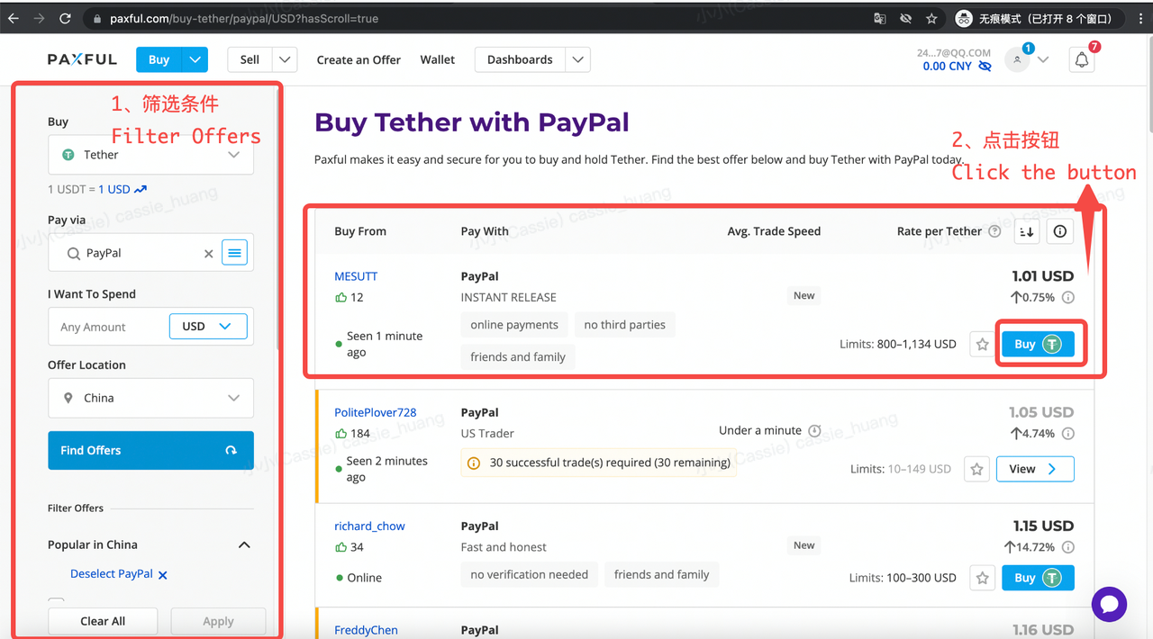Click Dashboards in the header

pyautogui.click(x=520, y=59)
